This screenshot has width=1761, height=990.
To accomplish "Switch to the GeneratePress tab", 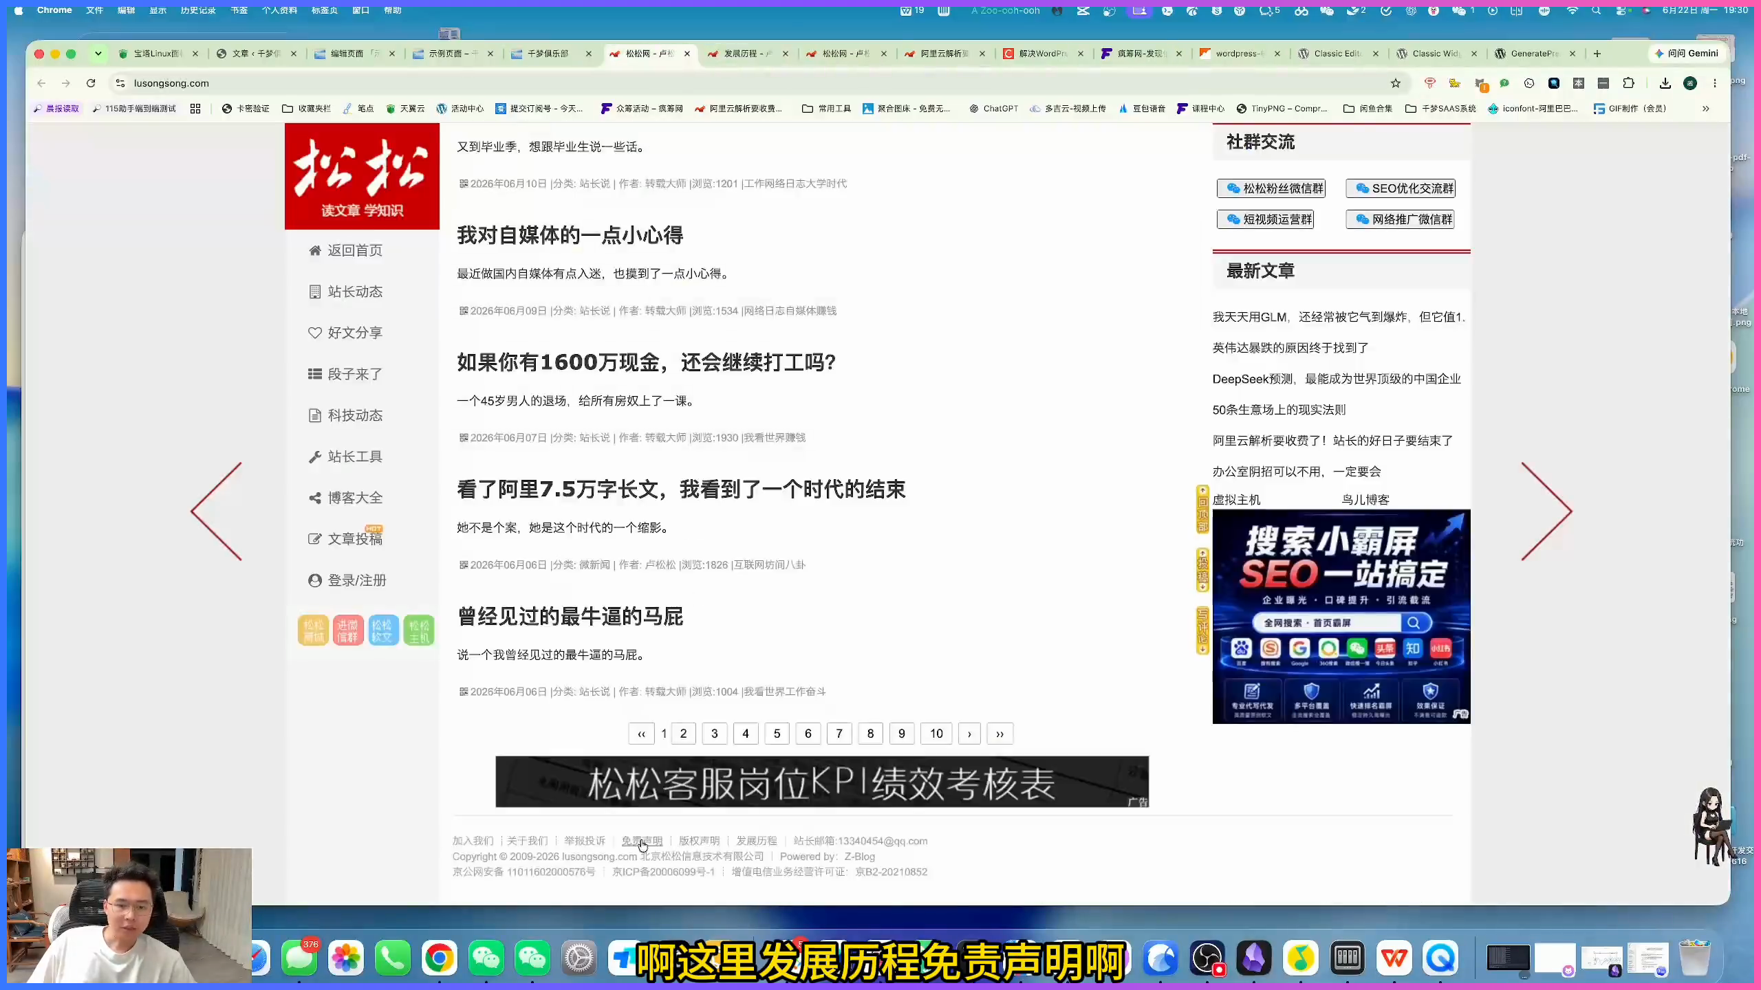I will coord(1535,54).
